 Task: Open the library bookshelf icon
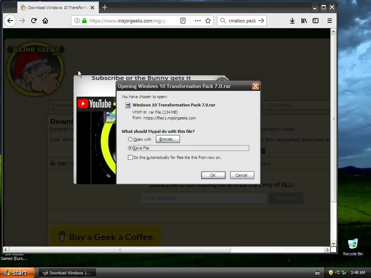(304, 21)
